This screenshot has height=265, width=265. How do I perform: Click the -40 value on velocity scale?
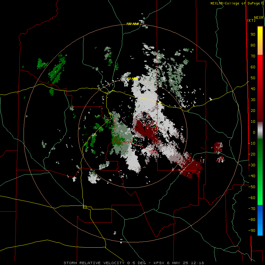point(252,176)
